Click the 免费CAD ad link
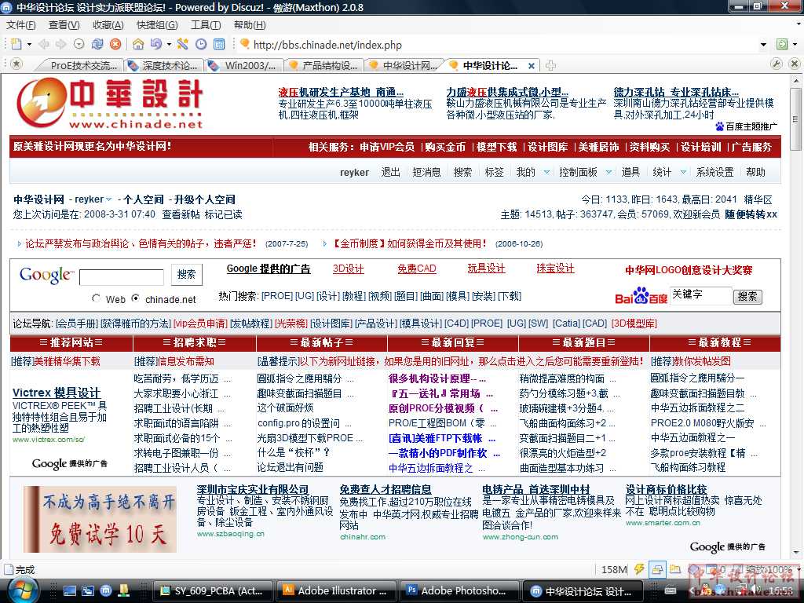The image size is (804, 603). point(416,269)
